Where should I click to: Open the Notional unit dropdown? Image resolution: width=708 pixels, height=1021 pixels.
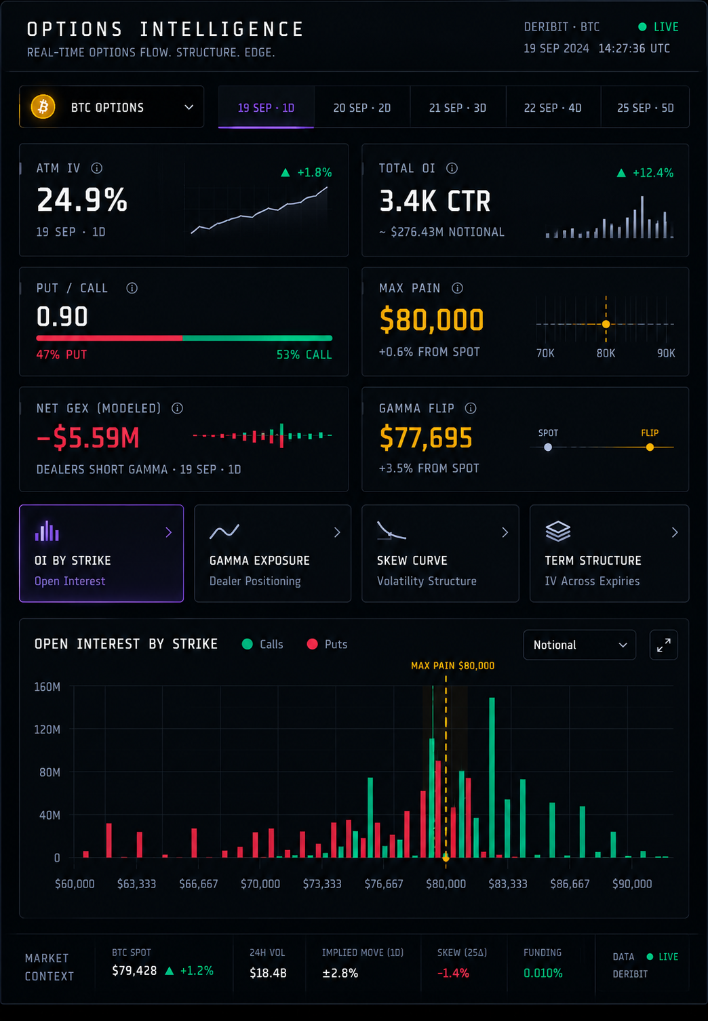point(580,645)
